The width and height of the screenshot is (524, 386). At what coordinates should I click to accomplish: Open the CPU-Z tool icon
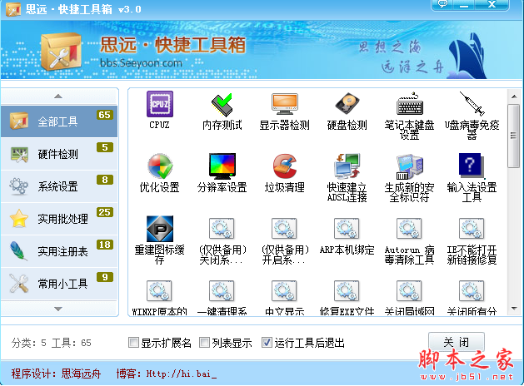[160, 104]
